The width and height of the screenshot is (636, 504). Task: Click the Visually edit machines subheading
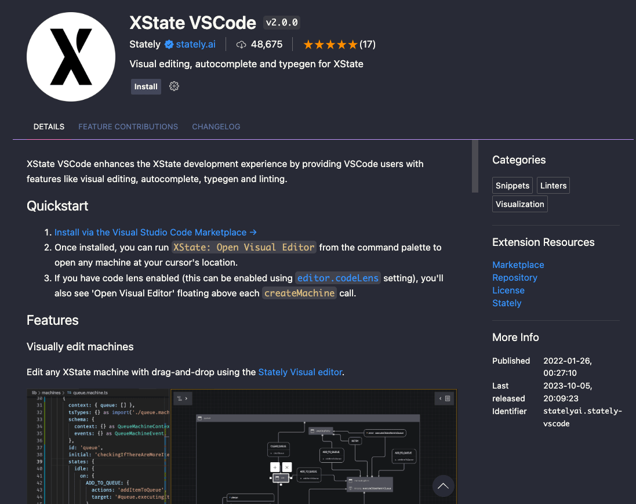[x=81, y=347]
